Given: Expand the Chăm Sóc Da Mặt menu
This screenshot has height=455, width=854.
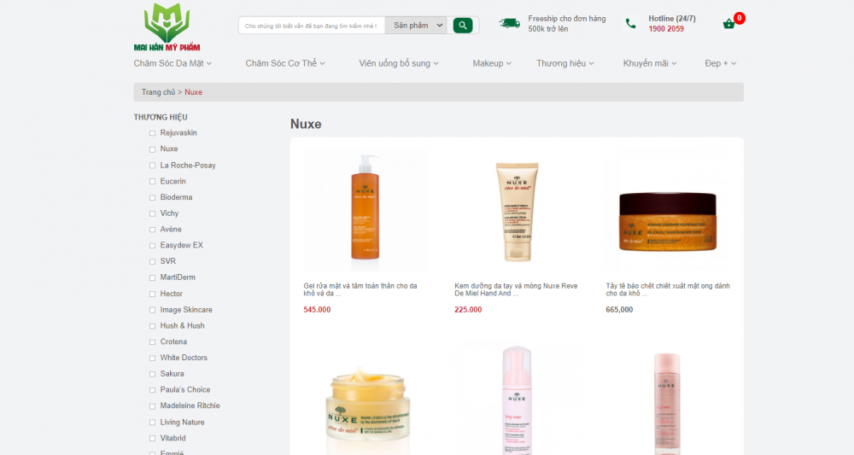Looking at the screenshot, I should 173,63.
